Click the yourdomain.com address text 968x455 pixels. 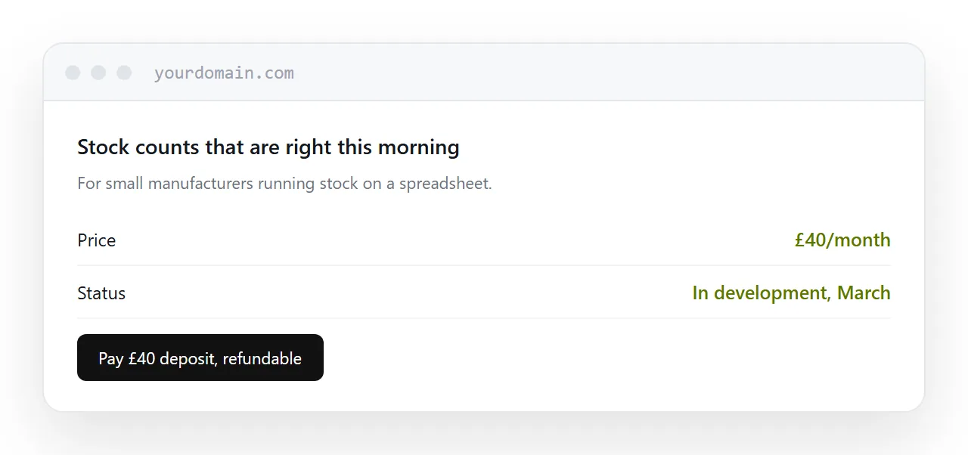click(x=224, y=73)
